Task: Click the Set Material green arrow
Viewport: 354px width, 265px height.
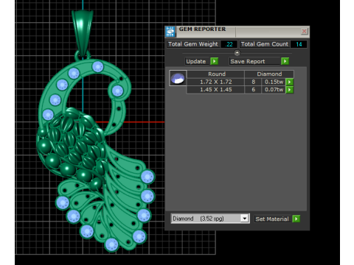Action: (x=296, y=219)
